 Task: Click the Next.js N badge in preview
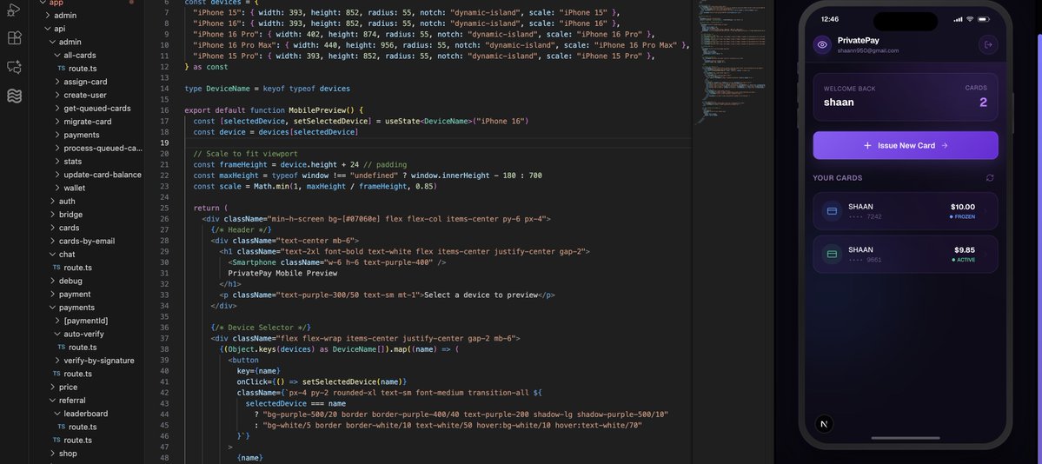point(824,424)
